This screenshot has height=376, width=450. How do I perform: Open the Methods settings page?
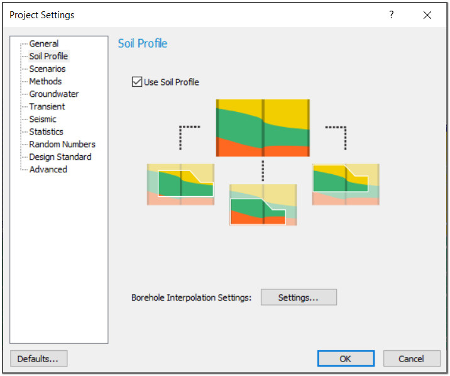[45, 82]
